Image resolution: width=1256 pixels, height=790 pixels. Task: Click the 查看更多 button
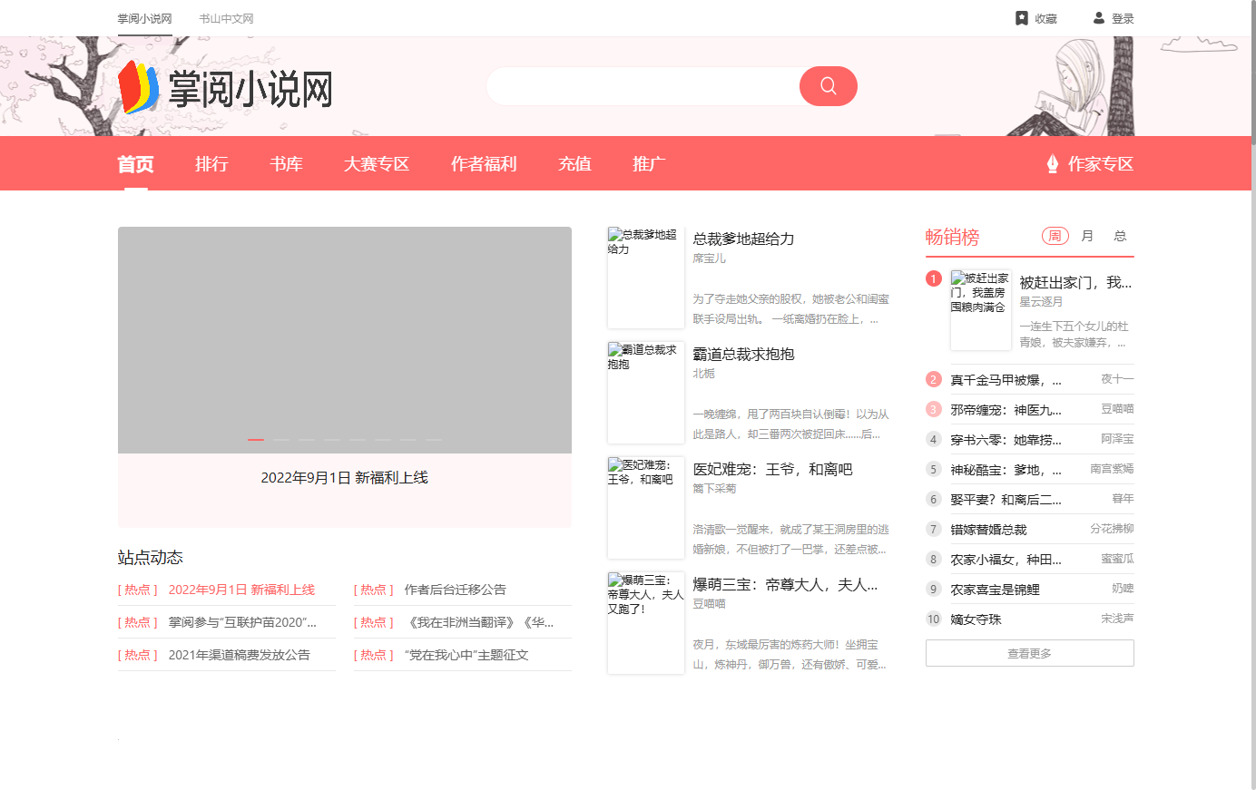[x=1030, y=653]
